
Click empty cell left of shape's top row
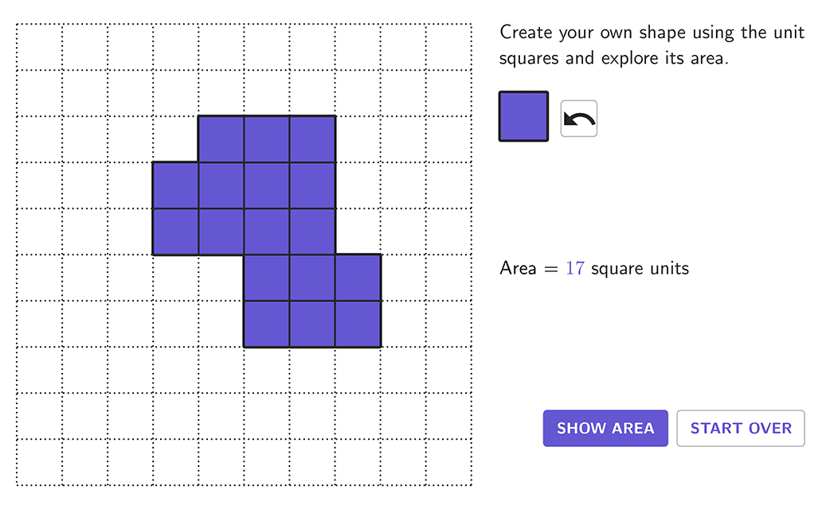point(175,139)
